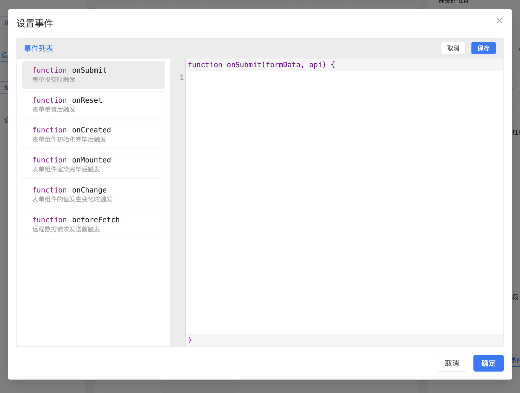Click the 表单重置后触发 description text
Viewport: 520px width, 393px height.
pyautogui.click(x=54, y=110)
